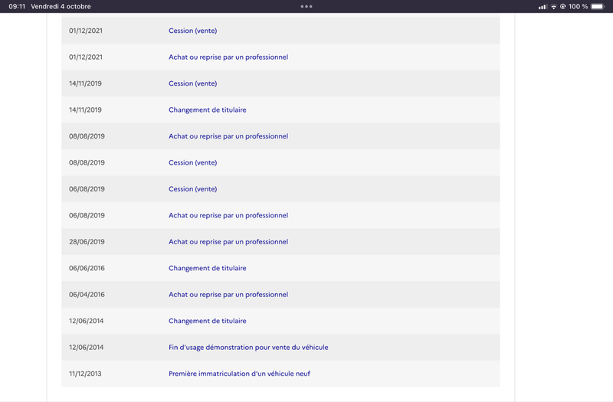Viewport: 613px width, 402px height.
Task: Select Cession (vente) dated 08/08/2019
Action: coord(193,162)
